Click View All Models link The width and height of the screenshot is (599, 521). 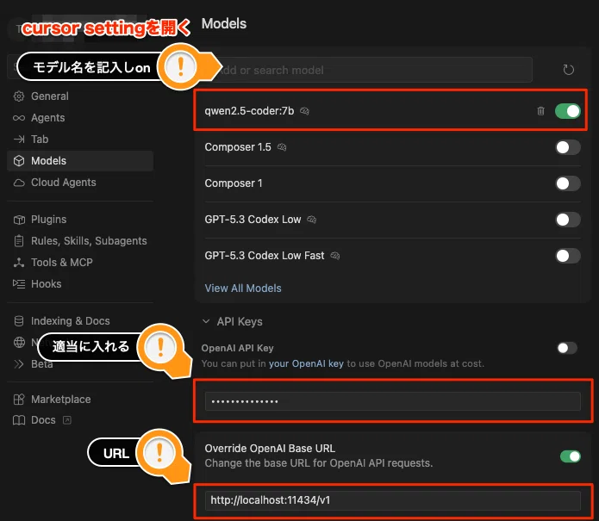pyautogui.click(x=243, y=288)
